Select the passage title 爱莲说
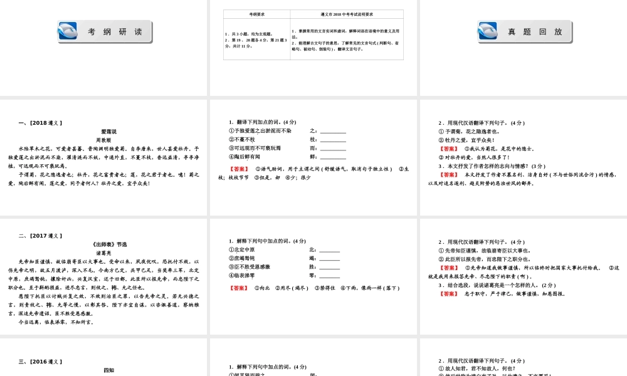Image resolution: width=627 pixels, height=376 pixels. coord(108,132)
